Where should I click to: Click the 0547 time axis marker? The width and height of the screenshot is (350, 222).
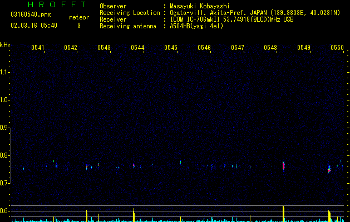238,48
